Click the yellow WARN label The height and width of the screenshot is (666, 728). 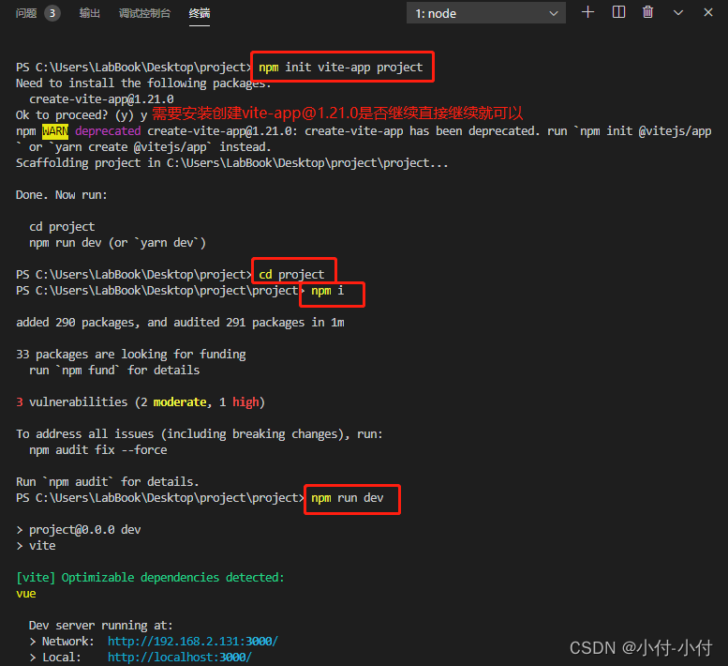[x=54, y=131]
